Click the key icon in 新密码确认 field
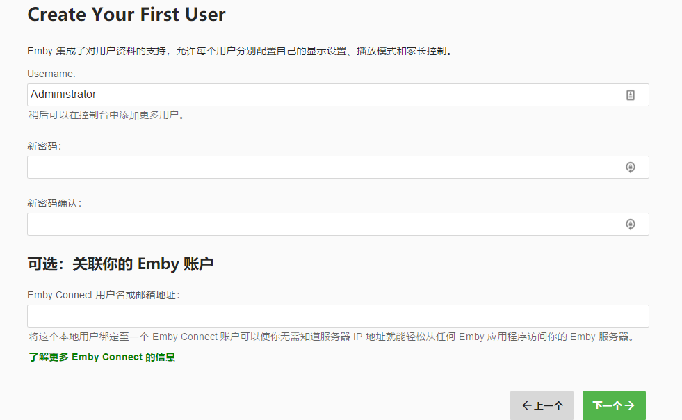682x420 pixels. pos(631,225)
